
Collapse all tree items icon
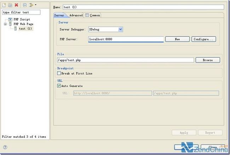[x=25, y=5]
